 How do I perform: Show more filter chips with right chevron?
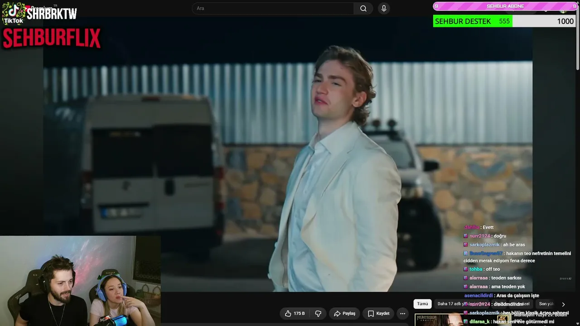[x=563, y=304]
